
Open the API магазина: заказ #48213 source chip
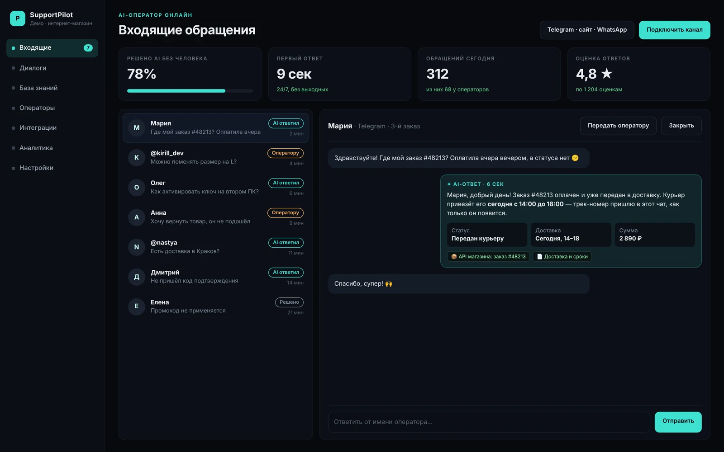point(488,257)
